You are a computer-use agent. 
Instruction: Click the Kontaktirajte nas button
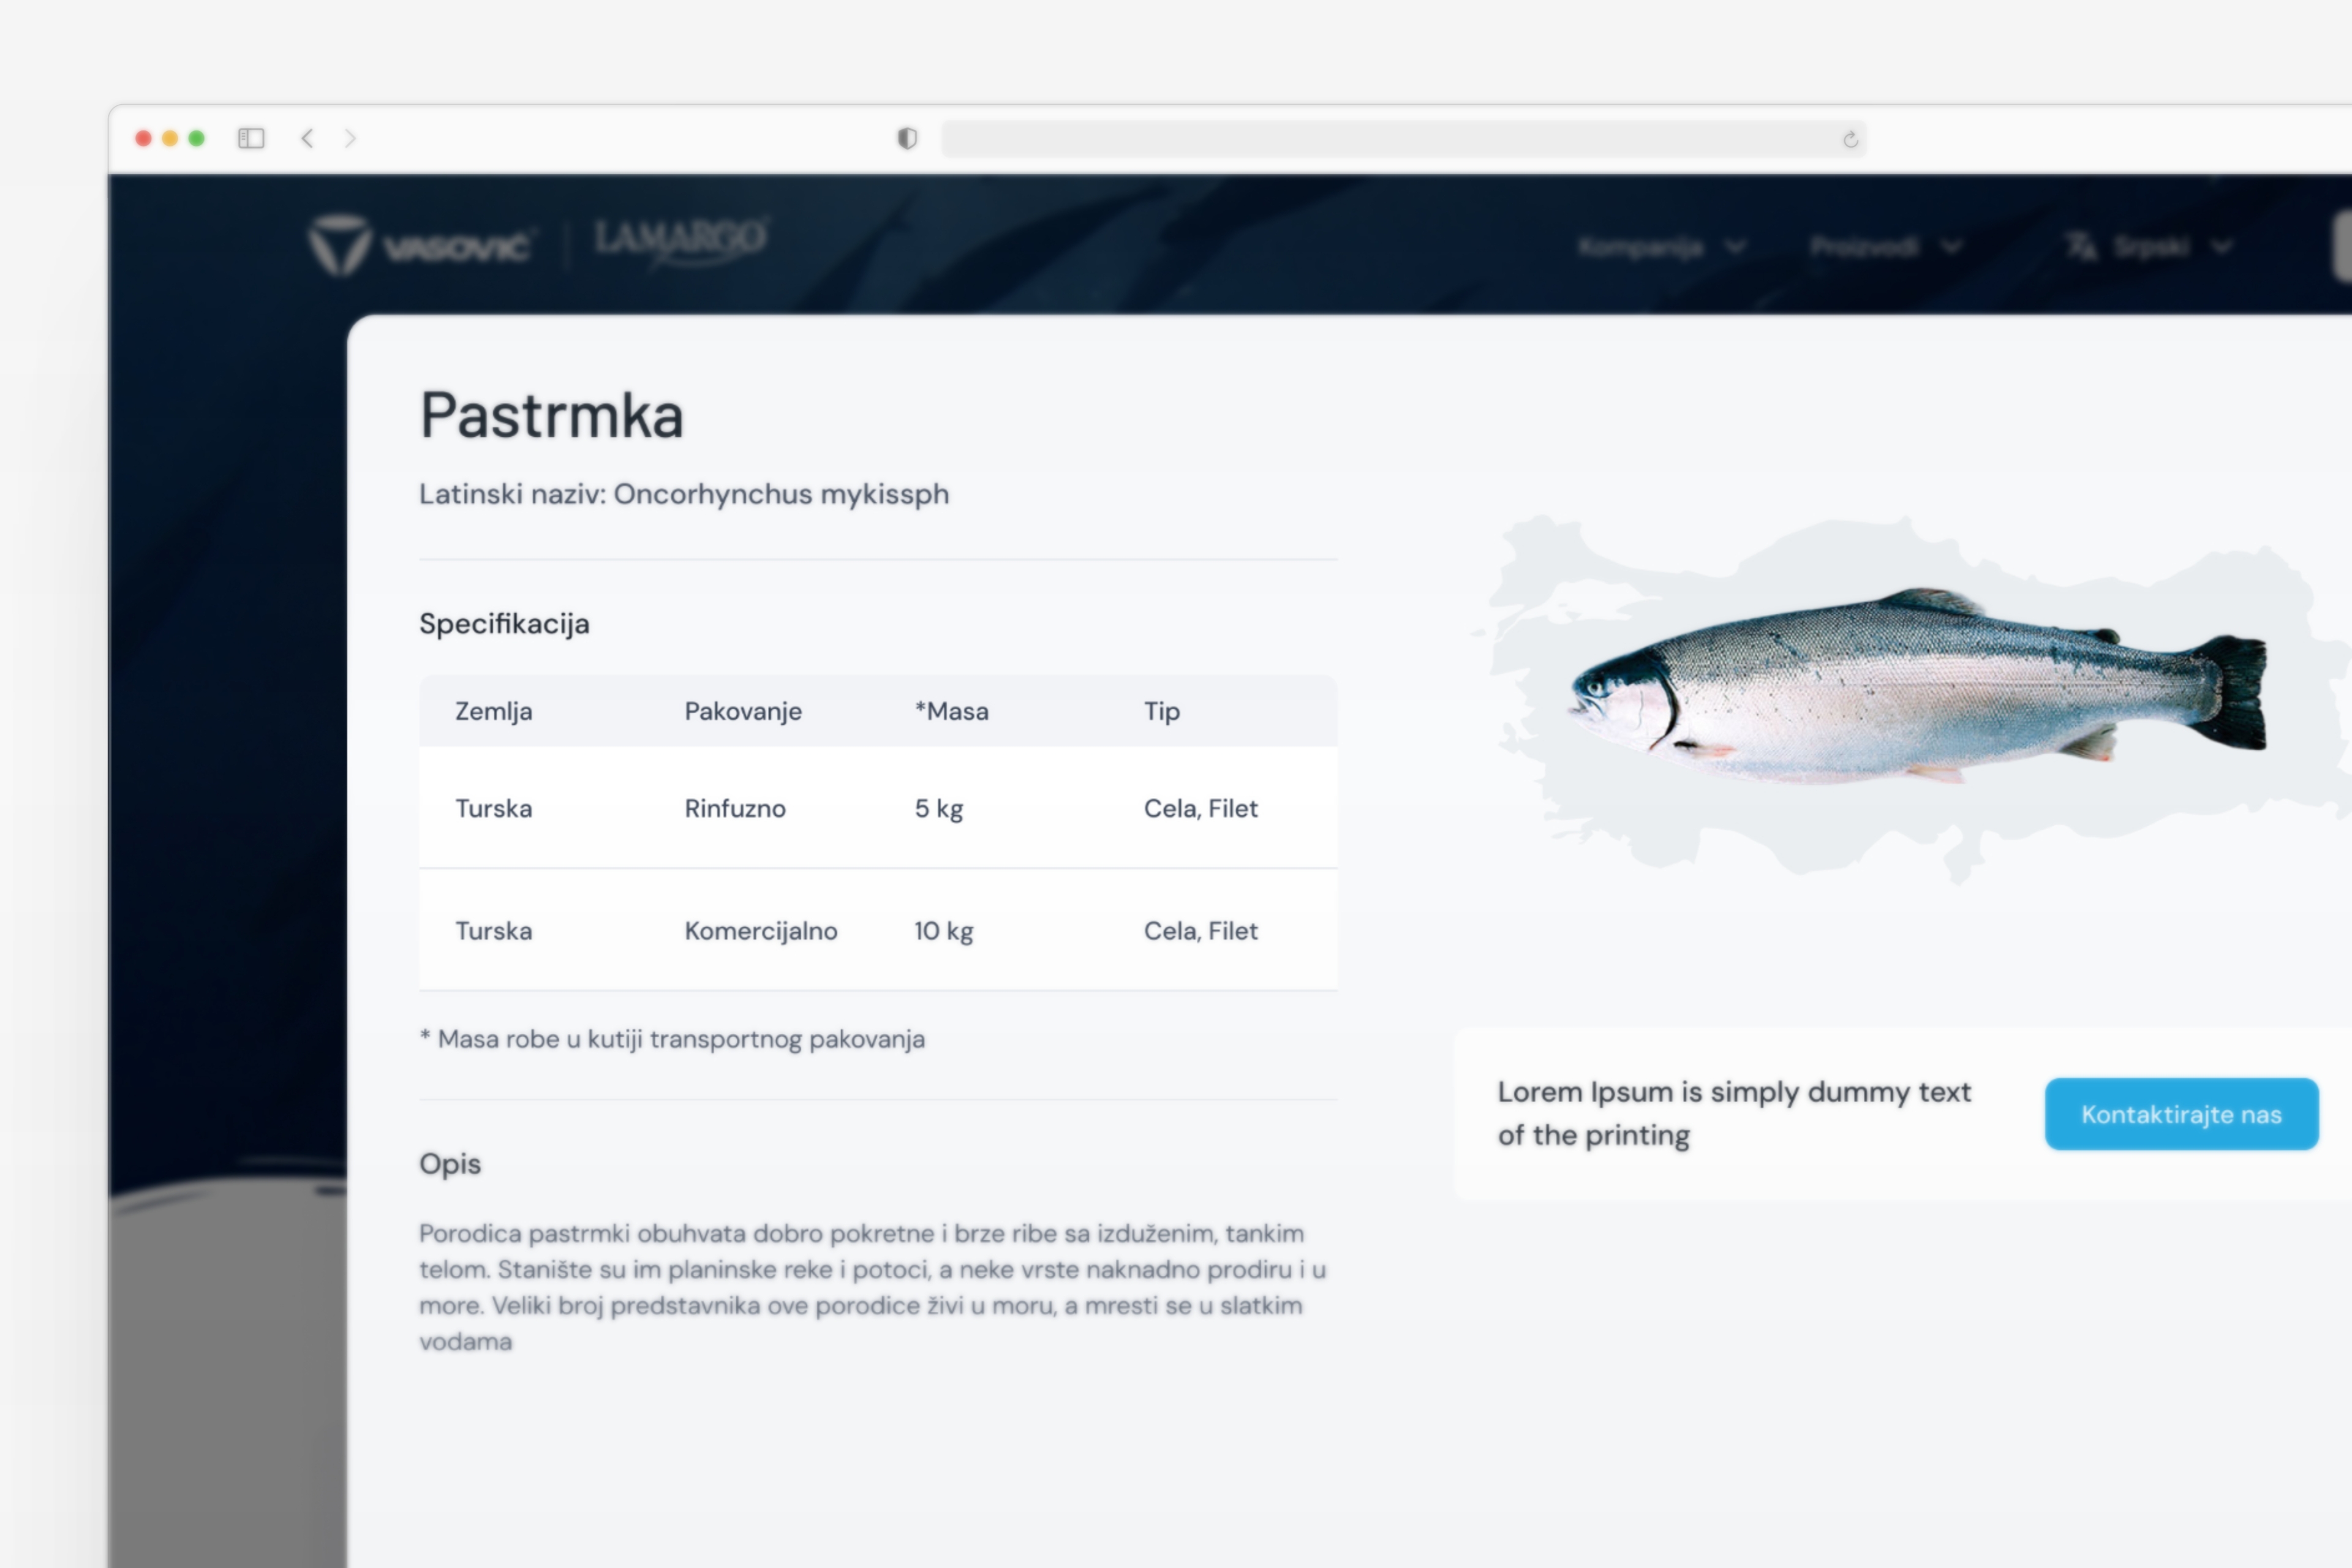click(2181, 1114)
